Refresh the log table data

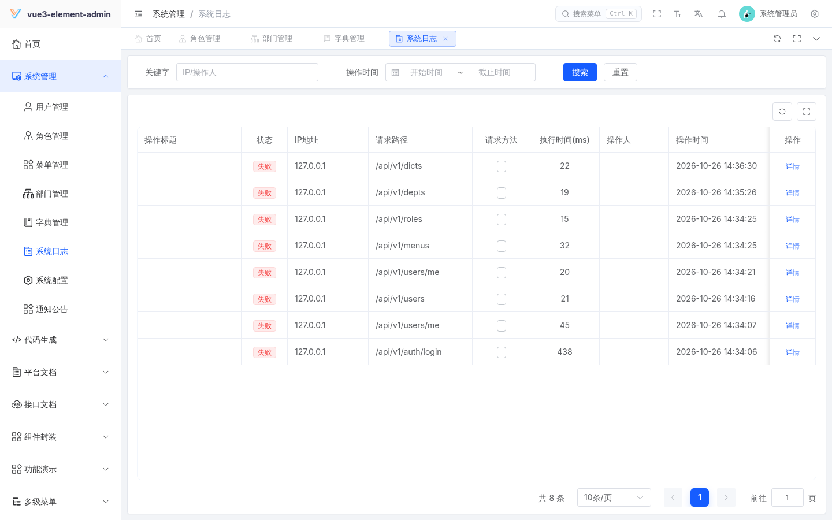pos(782,112)
